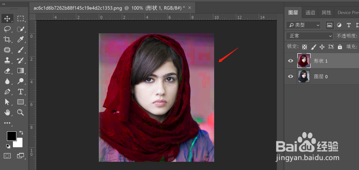Select the Spot Healing Brush tool
359x170 pixels.
coord(7,50)
